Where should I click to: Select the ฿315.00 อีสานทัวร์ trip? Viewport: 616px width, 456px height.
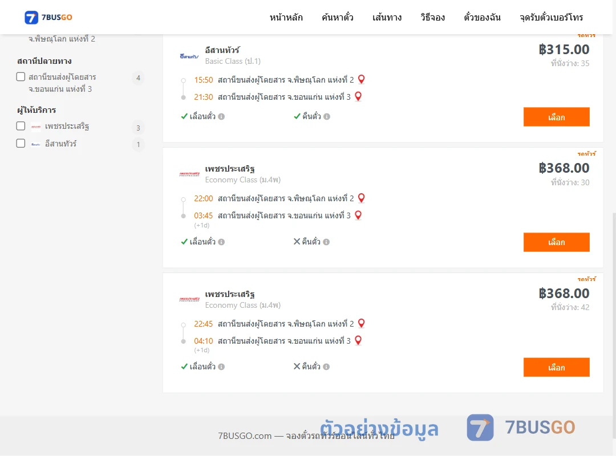(556, 117)
